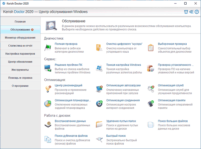The image size is (201, 149).
Task: Click the Оптимизация служб gears icon
Action: [x=151, y=89]
